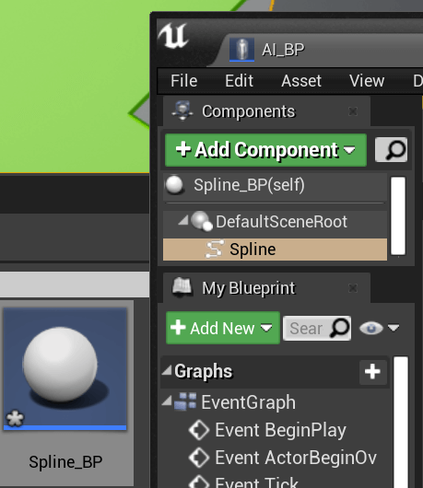Screen dimensions: 423x488
Task: Click the AI_BP blueprint tab icon
Action: point(241,50)
